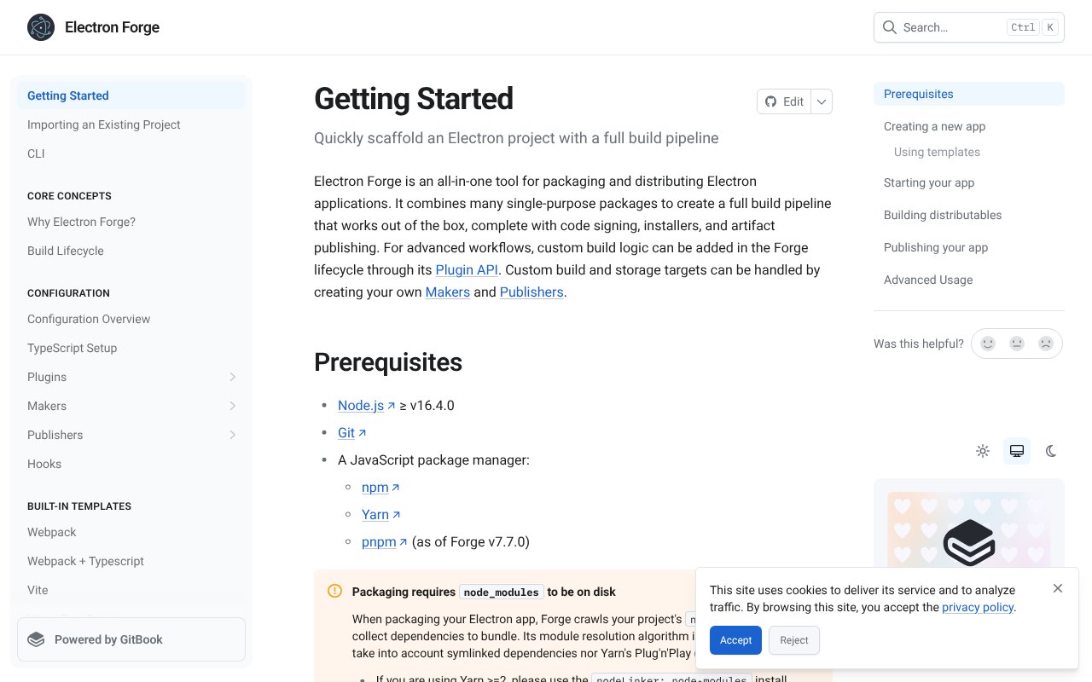This screenshot has width=1092, height=682.
Task: Click the GitBook icon in sidebar footer
Action: coord(36,639)
